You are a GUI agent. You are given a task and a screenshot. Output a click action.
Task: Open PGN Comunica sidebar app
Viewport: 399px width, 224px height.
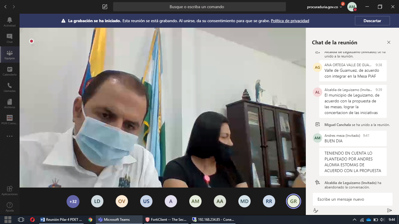tap(10, 119)
